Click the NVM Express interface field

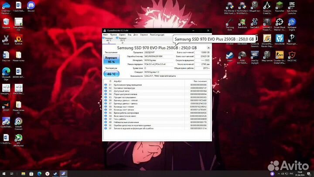coord(158,60)
